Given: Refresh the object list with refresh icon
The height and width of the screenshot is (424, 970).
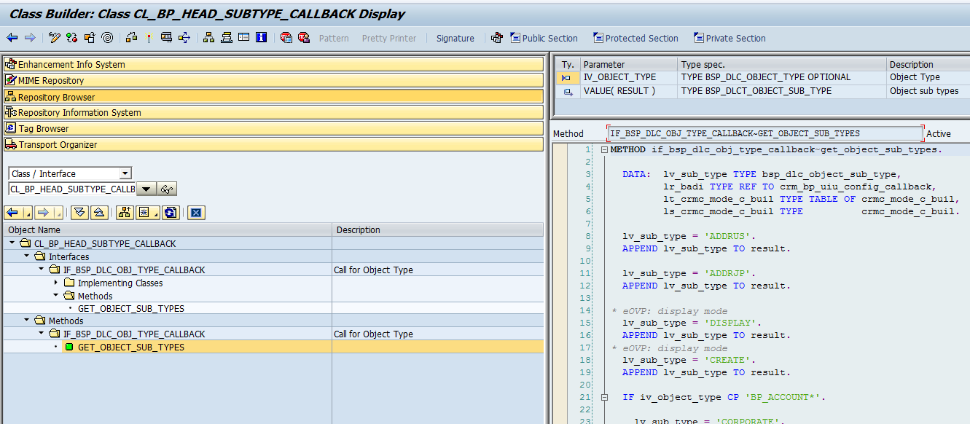Looking at the screenshot, I should [169, 211].
